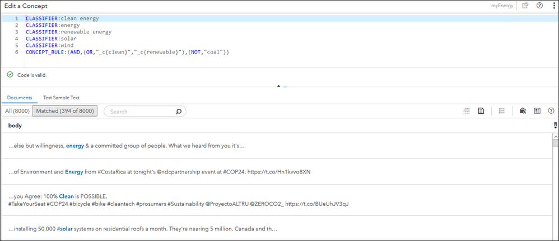Click the validate code icon in header
Viewport: 559px width, 241px height.
[x=525, y=6]
